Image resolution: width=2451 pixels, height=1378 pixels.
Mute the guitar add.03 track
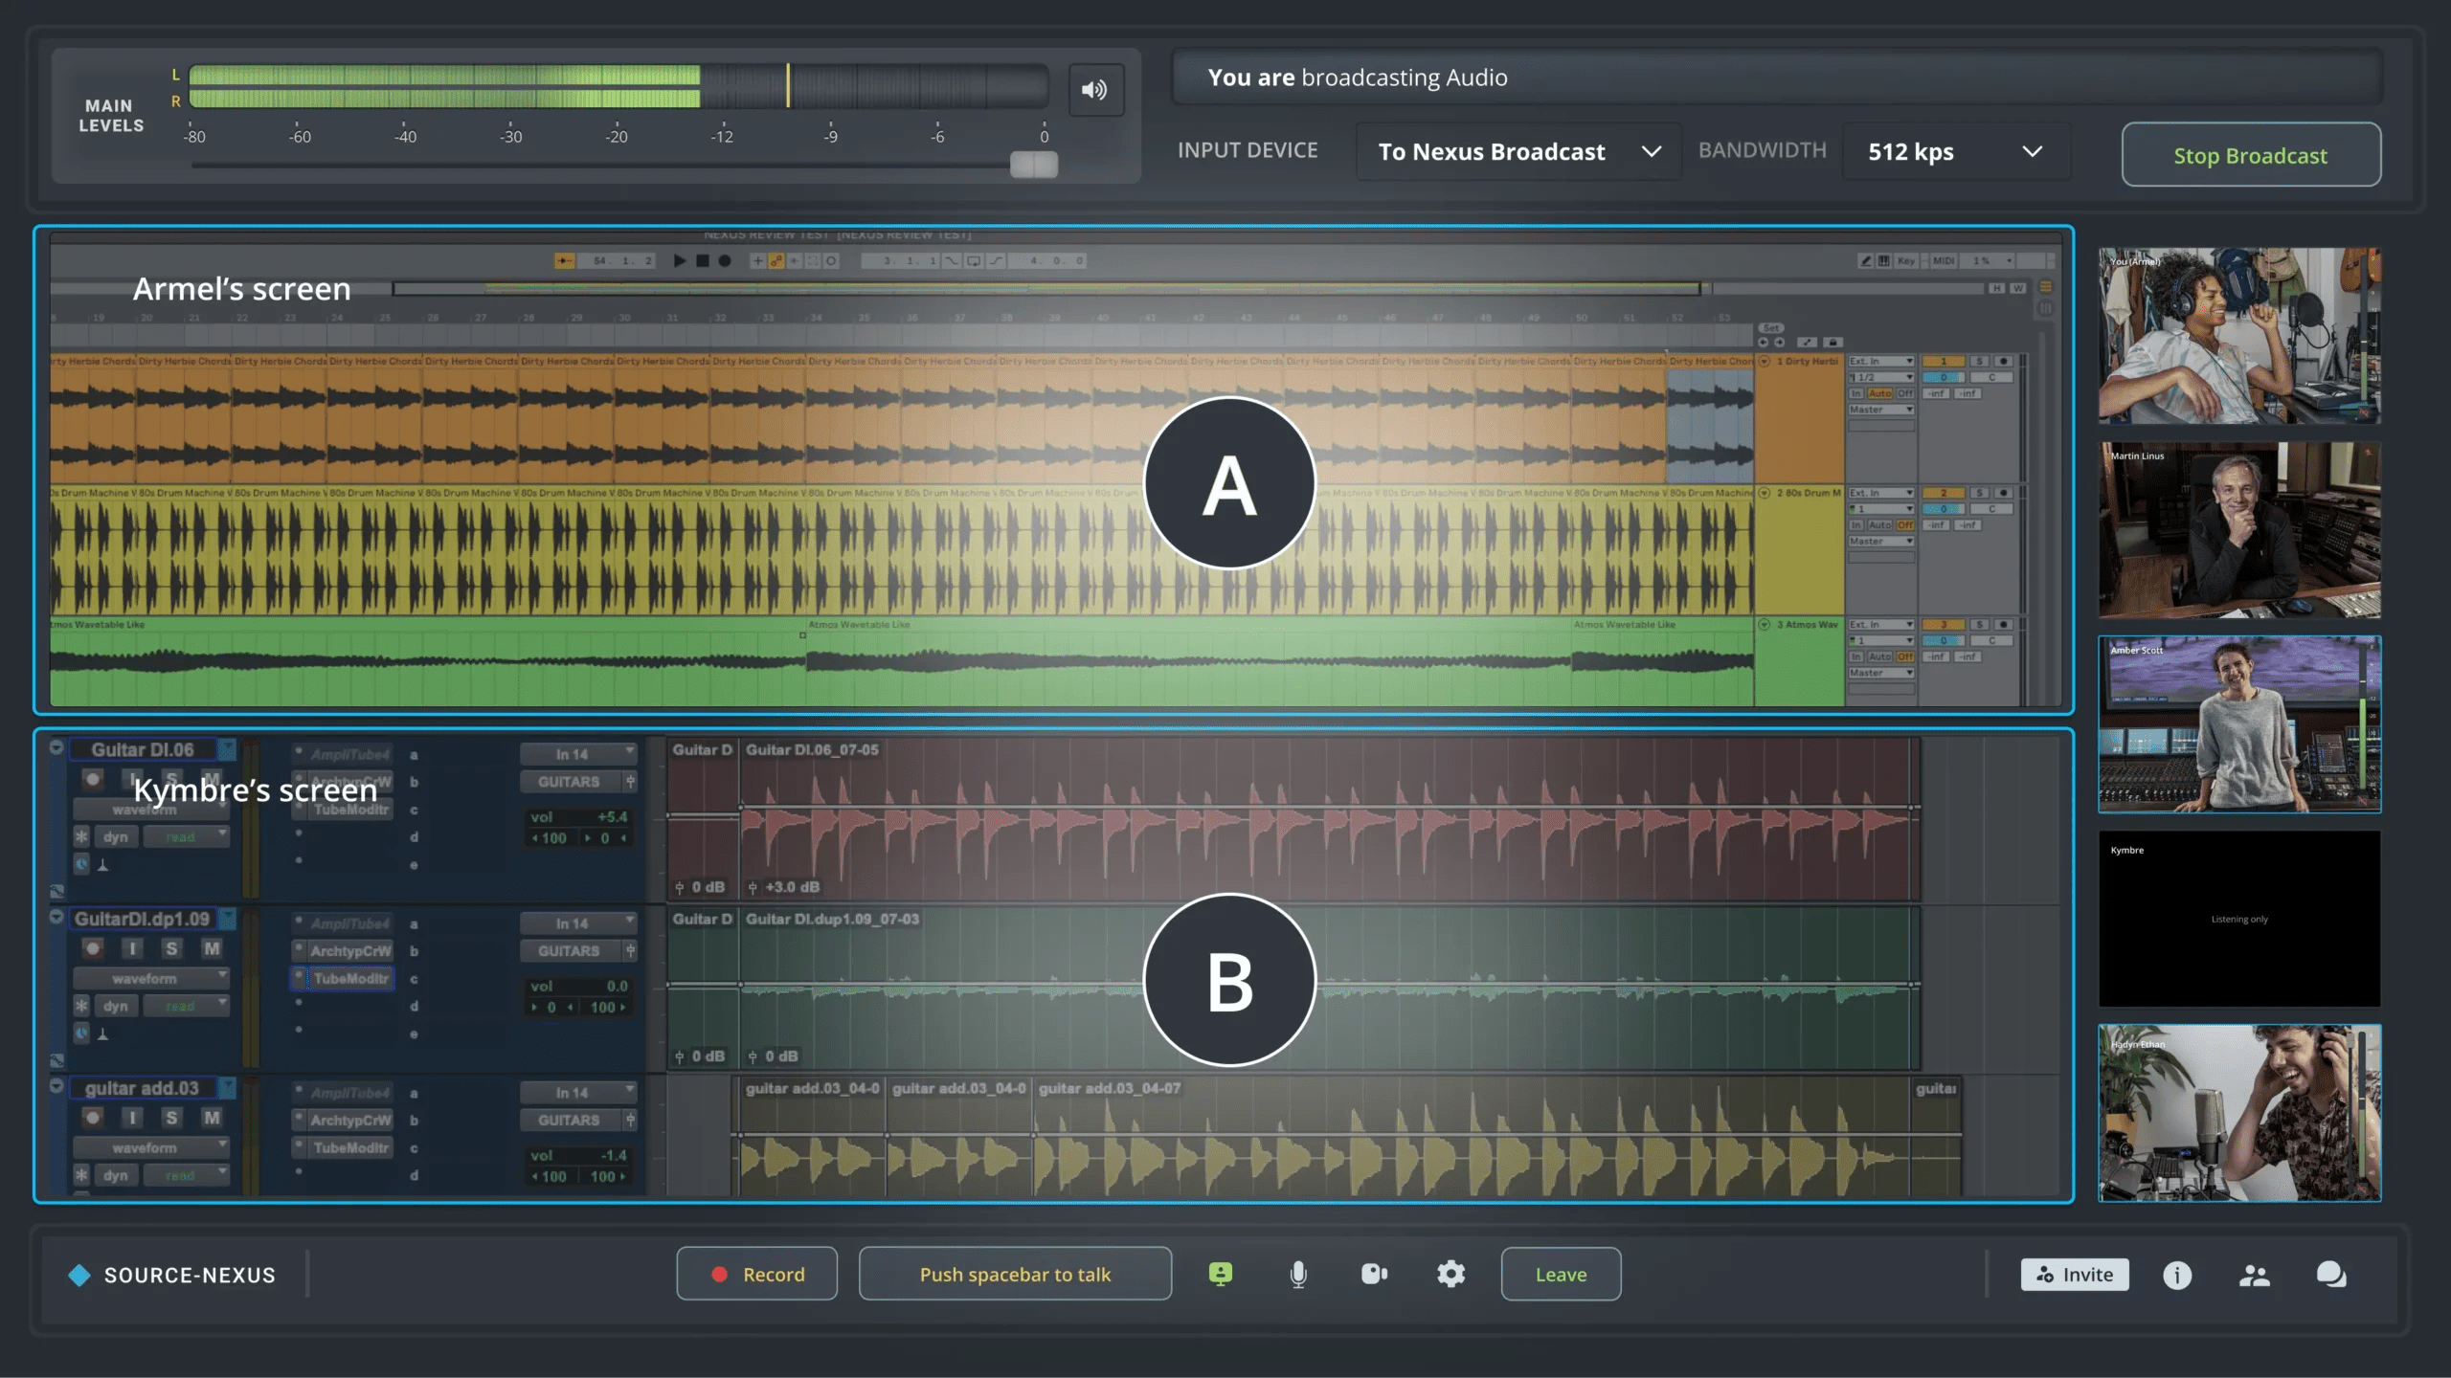pos(212,1118)
